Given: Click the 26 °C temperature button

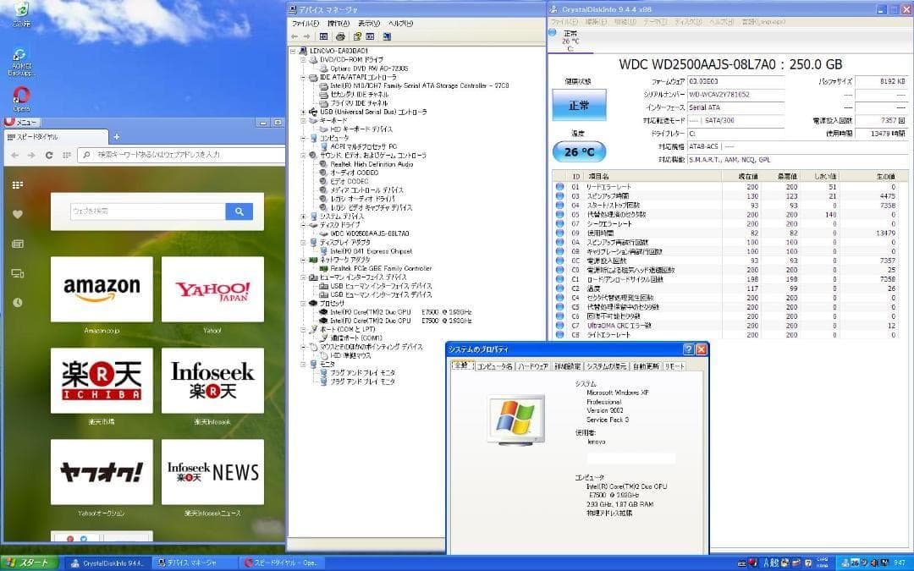Looking at the screenshot, I should [579, 152].
